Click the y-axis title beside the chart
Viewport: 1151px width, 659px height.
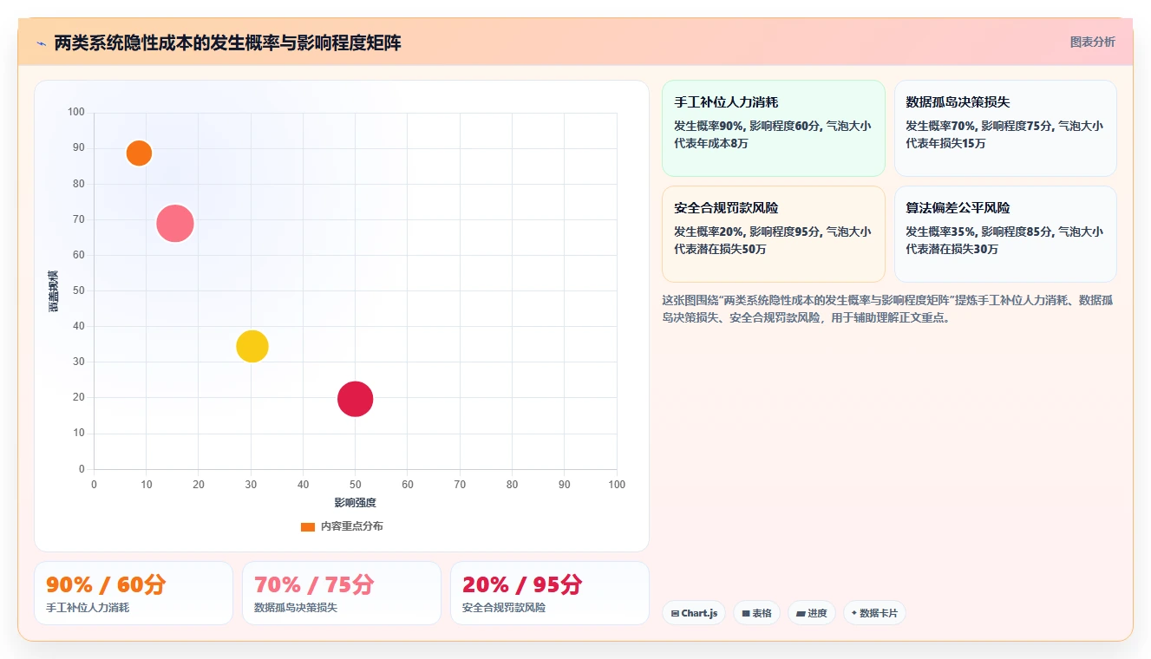pyautogui.click(x=54, y=291)
